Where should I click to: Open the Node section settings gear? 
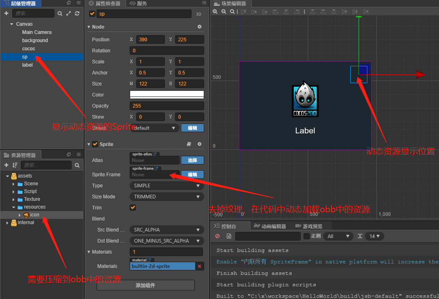click(x=199, y=27)
